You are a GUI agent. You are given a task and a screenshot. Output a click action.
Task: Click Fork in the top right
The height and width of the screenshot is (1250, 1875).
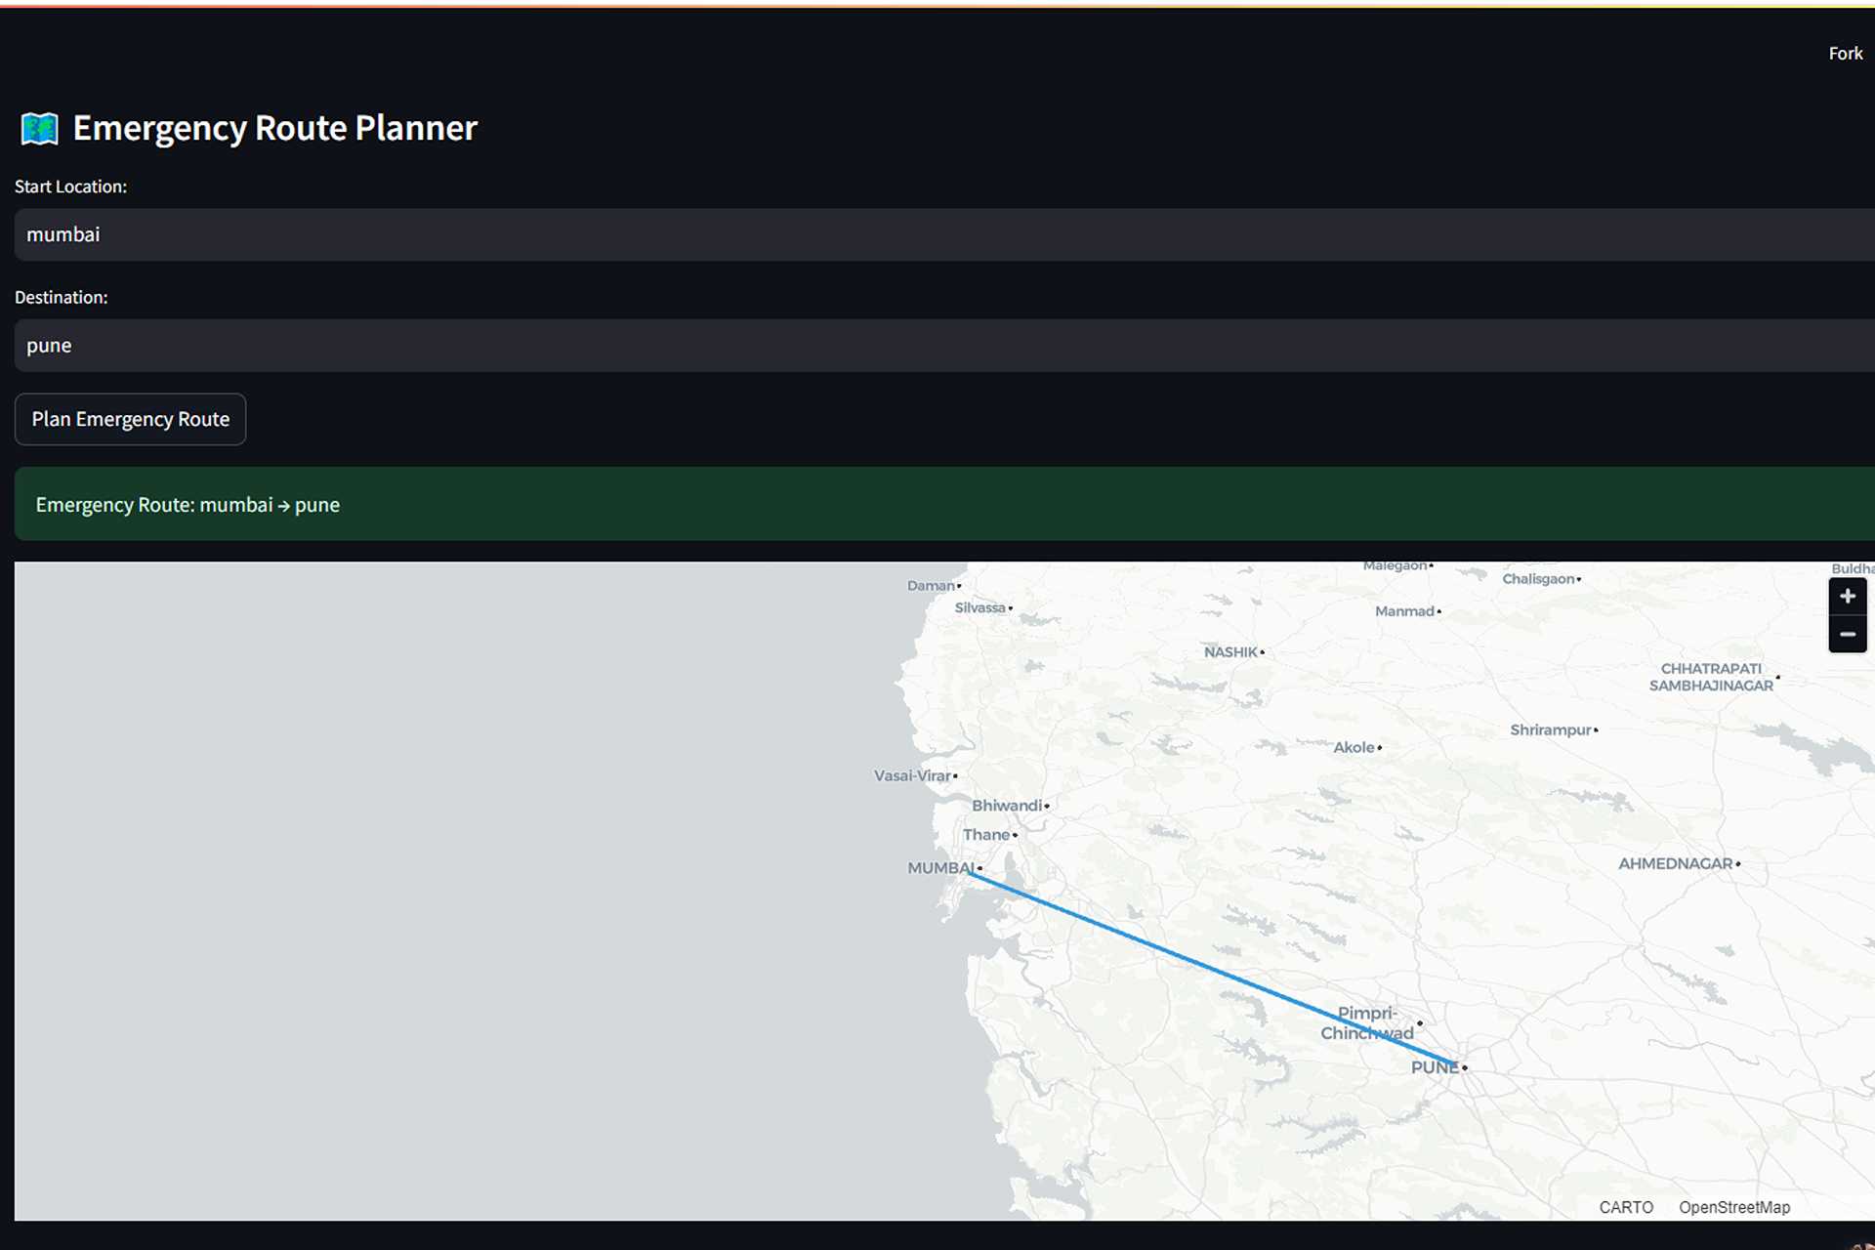click(x=1845, y=54)
